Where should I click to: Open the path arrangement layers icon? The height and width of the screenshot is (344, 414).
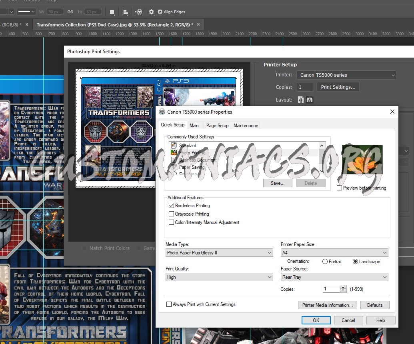click(138, 12)
